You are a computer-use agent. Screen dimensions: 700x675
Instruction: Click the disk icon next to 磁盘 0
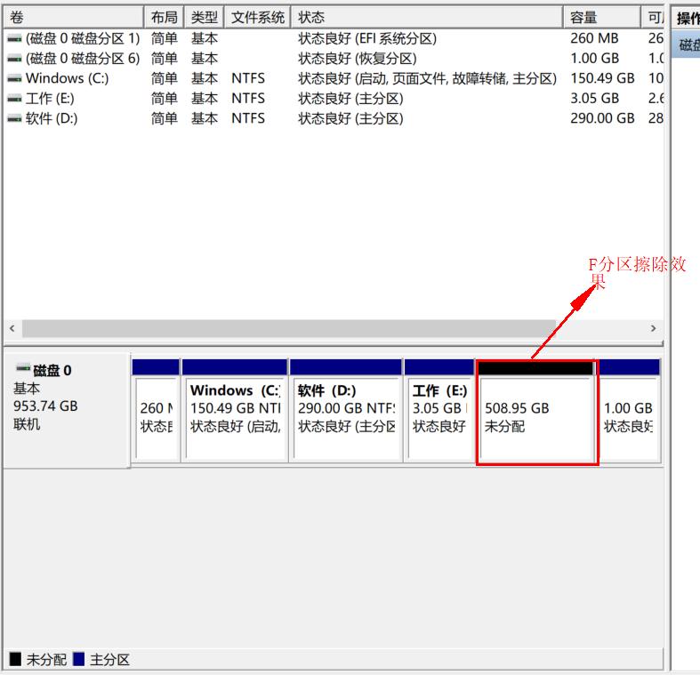(23, 368)
